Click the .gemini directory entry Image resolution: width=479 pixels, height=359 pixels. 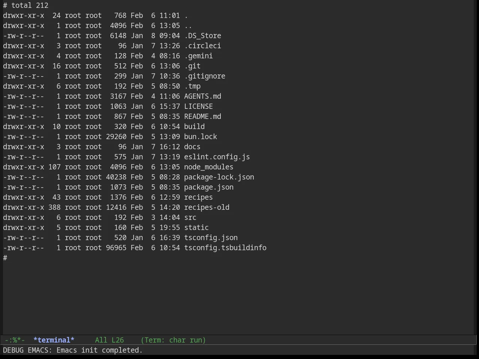point(198,56)
